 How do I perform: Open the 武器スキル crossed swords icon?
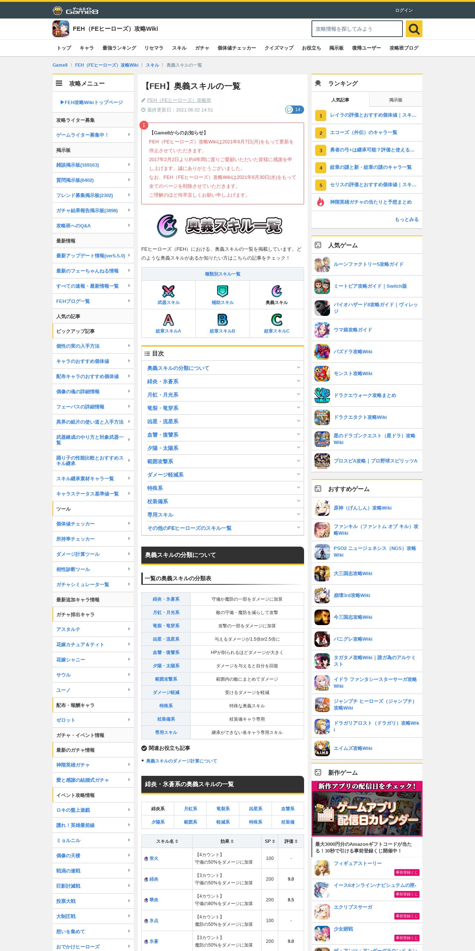(x=168, y=291)
